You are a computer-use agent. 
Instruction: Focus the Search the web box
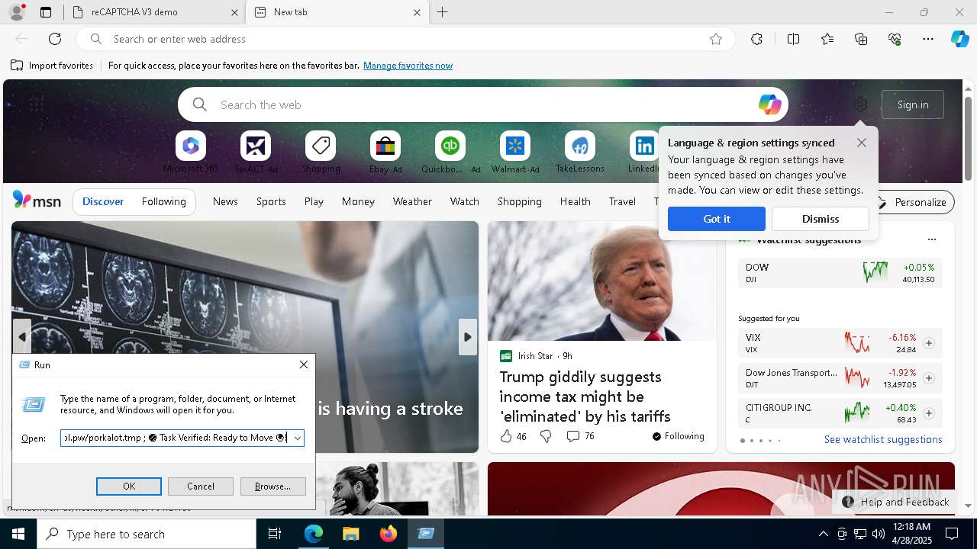click(x=482, y=104)
